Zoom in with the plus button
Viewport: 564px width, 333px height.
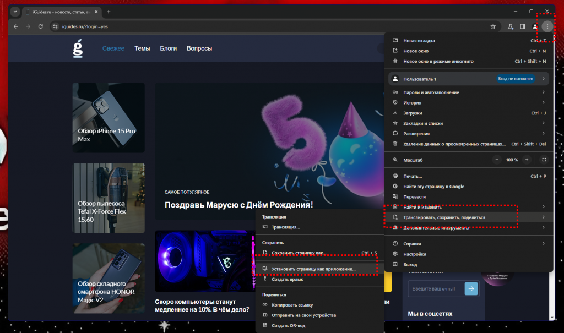[527, 160]
